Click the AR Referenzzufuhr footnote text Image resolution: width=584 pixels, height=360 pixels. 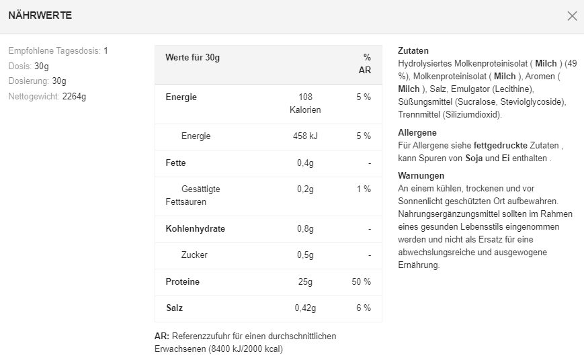pos(245,342)
